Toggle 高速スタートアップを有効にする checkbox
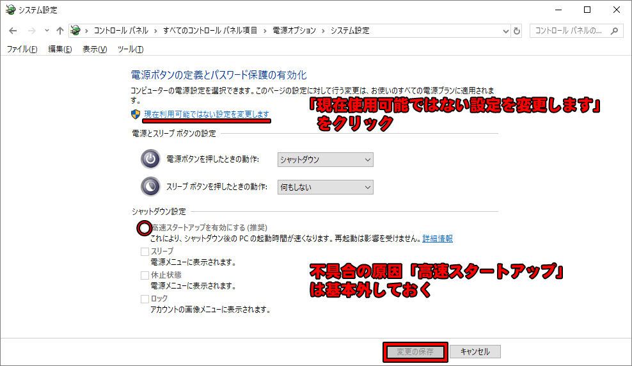This screenshot has height=366, width=632. pos(145,228)
